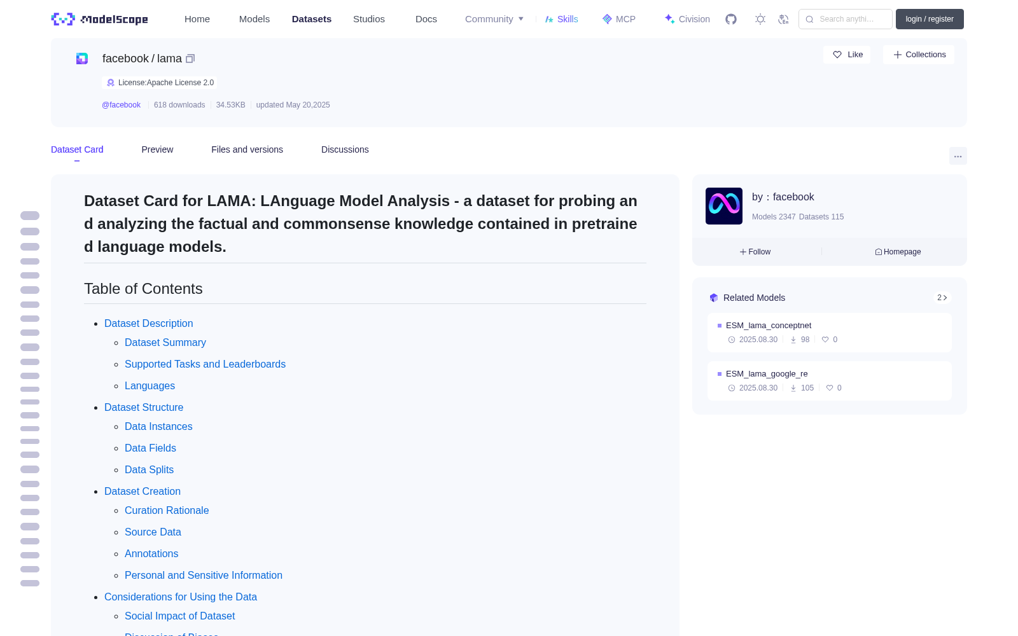
Task: Jump to Languages section
Action: pos(150,385)
